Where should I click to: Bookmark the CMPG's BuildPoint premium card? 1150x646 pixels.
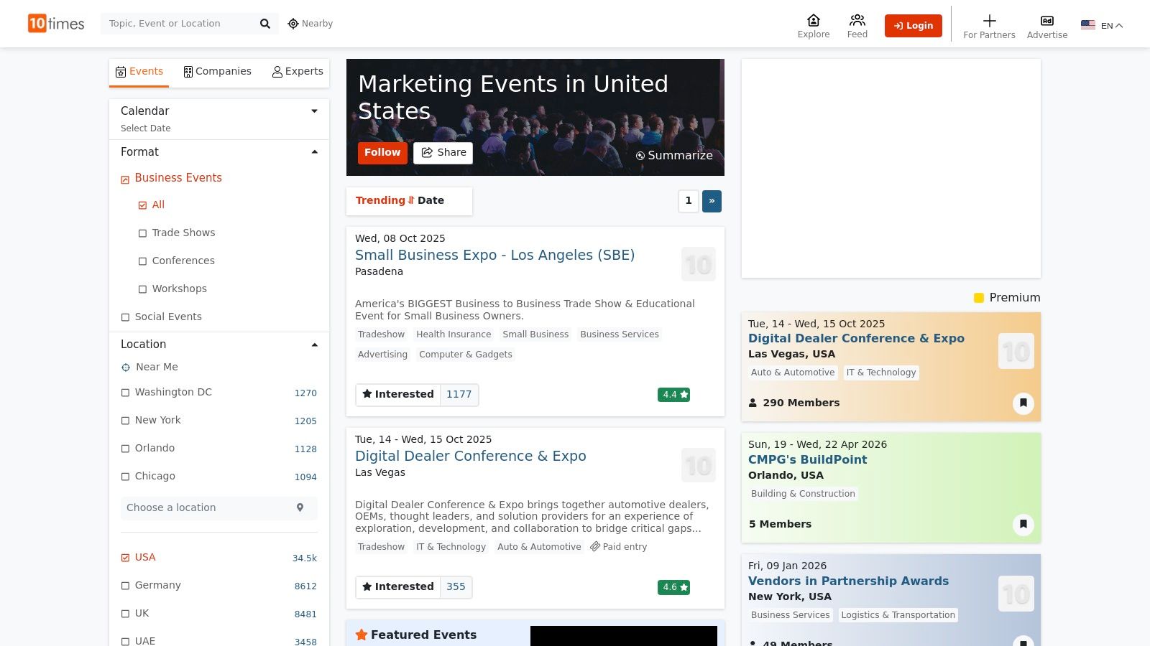[x=1023, y=524]
